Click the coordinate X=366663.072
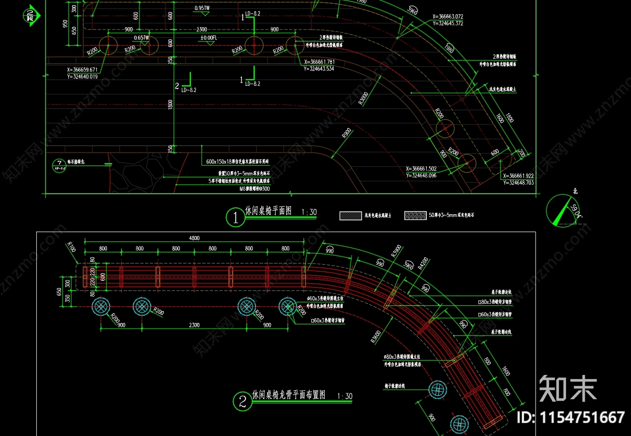Screen dimensions: 631x436 coord(447,17)
